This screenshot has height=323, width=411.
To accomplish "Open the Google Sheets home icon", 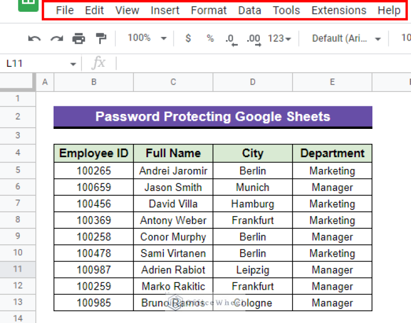I will click(28, 5).
